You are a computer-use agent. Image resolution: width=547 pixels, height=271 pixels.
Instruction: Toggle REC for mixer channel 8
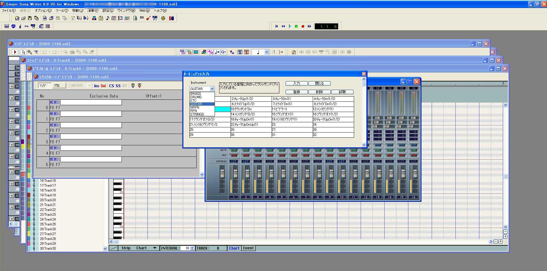pyautogui.click(x=318, y=155)
